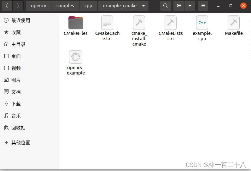Click the document icon beside 文档
Image resolution: width=251 pixels, height=171 pixels.
coord(6,92)
